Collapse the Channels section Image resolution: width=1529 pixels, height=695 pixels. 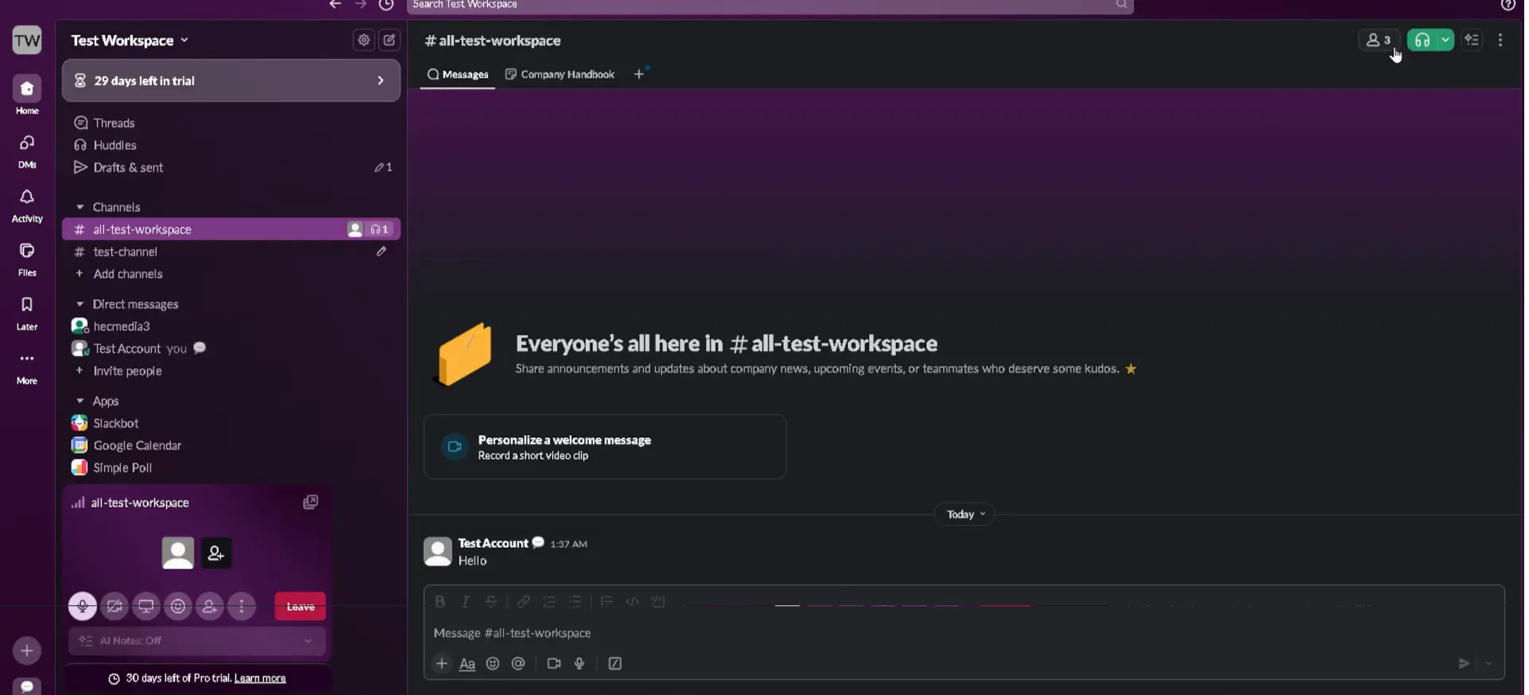tap(80, 207)
